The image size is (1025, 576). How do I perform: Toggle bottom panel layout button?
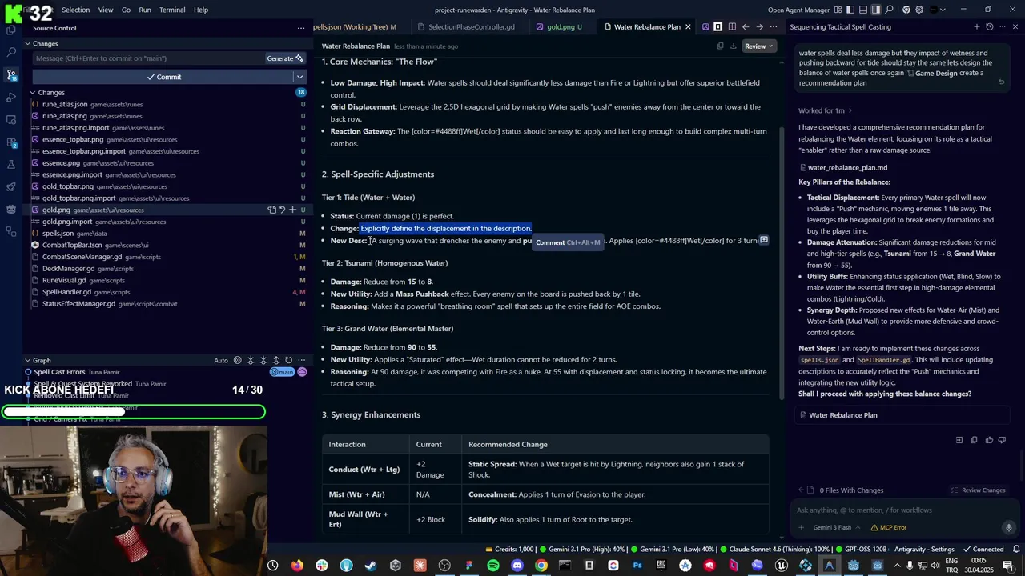(x=863, y=10)
